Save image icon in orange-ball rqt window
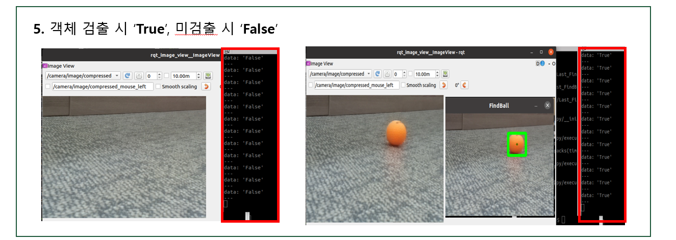Image resolution: width=676 pixels, height=240 pixels. 445,74
